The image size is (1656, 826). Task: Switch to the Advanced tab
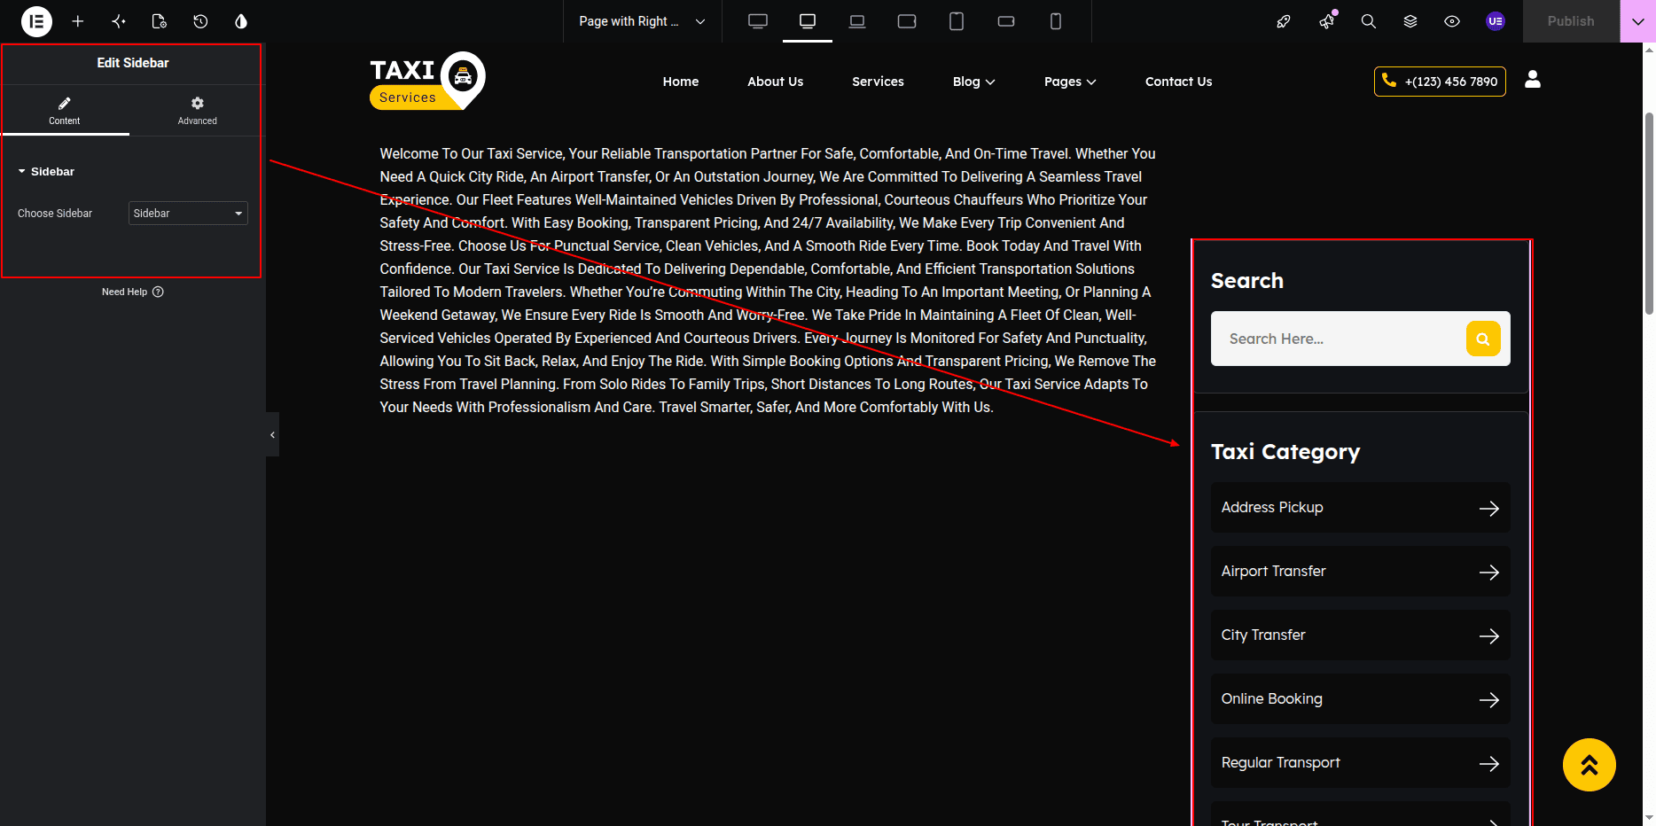pyautogui.click(x=198, y=111)
